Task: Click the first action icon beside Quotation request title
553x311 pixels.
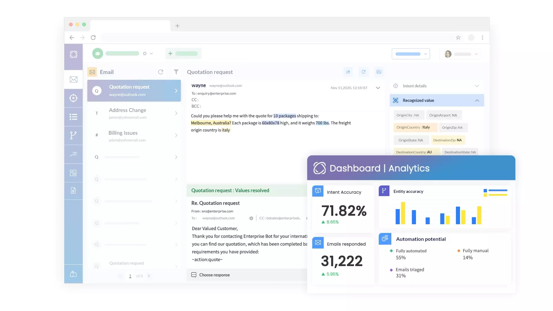Action: tap(348, 72)
